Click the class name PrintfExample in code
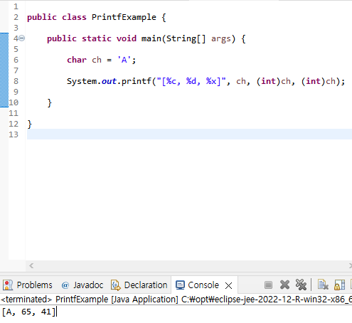Screen dimensions: 352x323 pyautogui.click(x=124, y=17)
